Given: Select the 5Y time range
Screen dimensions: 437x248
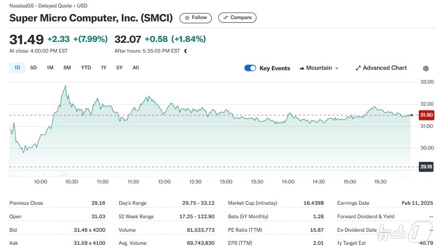Looking at the screenshot, I should pyautogui.click(x=119, y=68).
